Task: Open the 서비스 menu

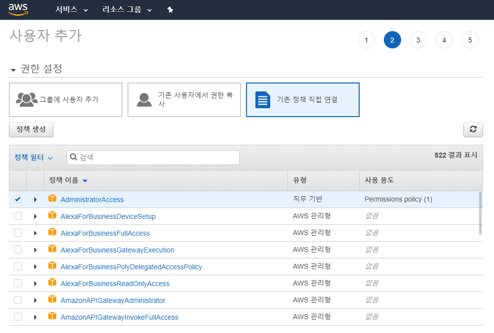Action: 72,10
